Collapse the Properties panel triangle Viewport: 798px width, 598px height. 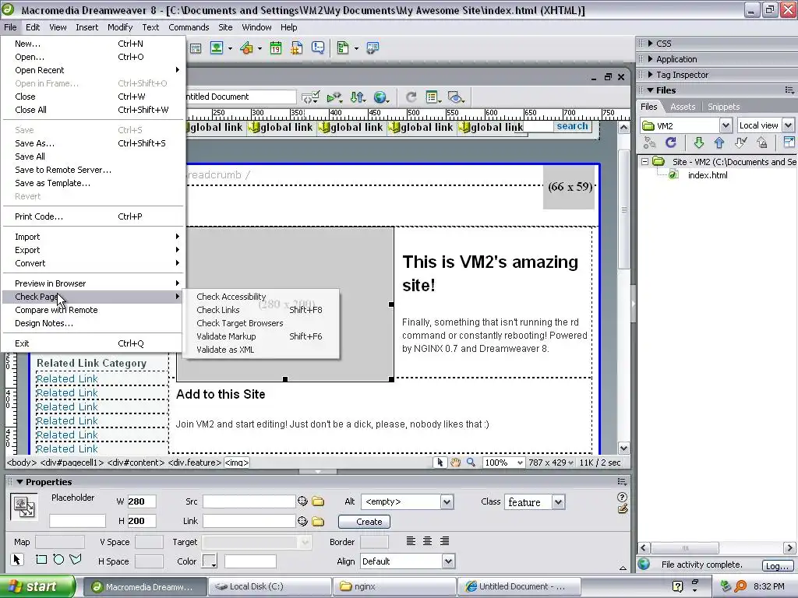point(19,482)
